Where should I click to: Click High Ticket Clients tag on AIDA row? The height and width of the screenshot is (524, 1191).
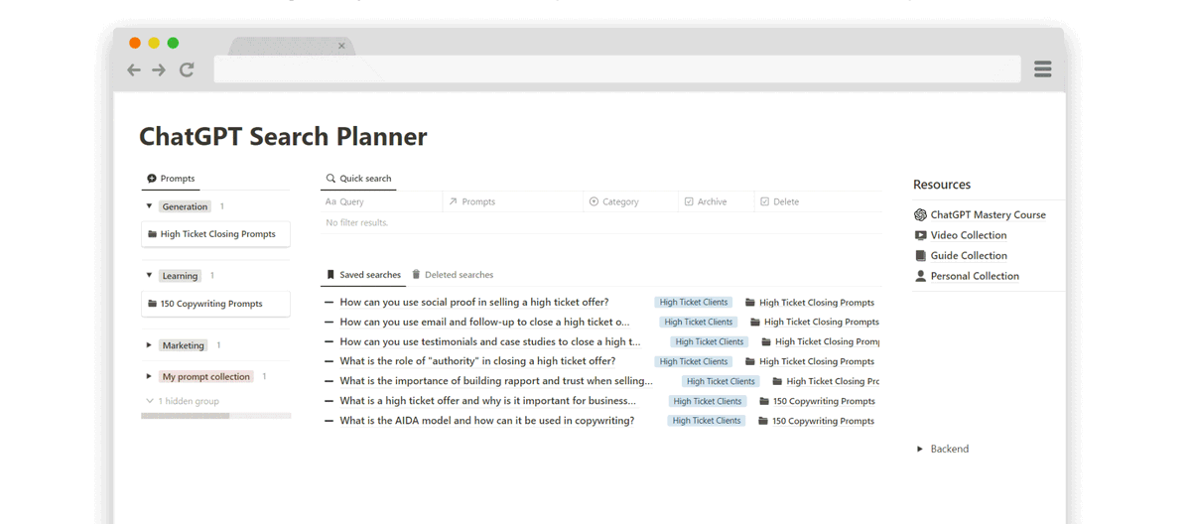[x=707, y=421]
